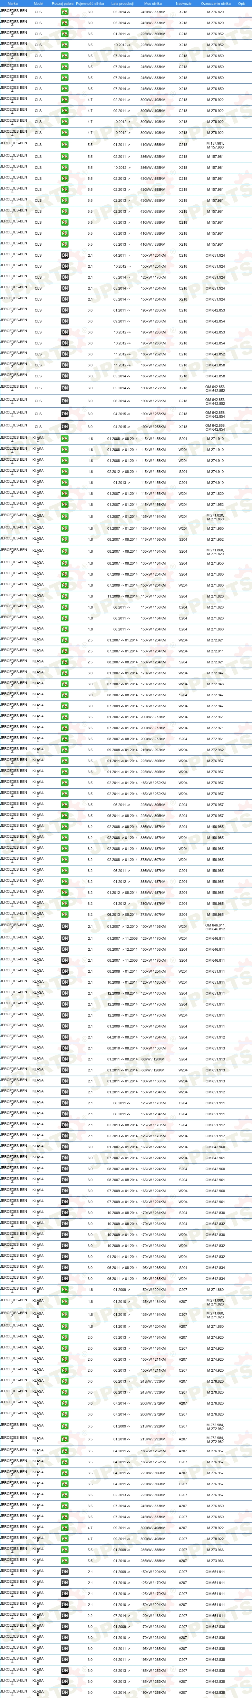Viewport: 252px width, 1698px height.
Task: Click the Marka column header
Action: tap(13, 3)
